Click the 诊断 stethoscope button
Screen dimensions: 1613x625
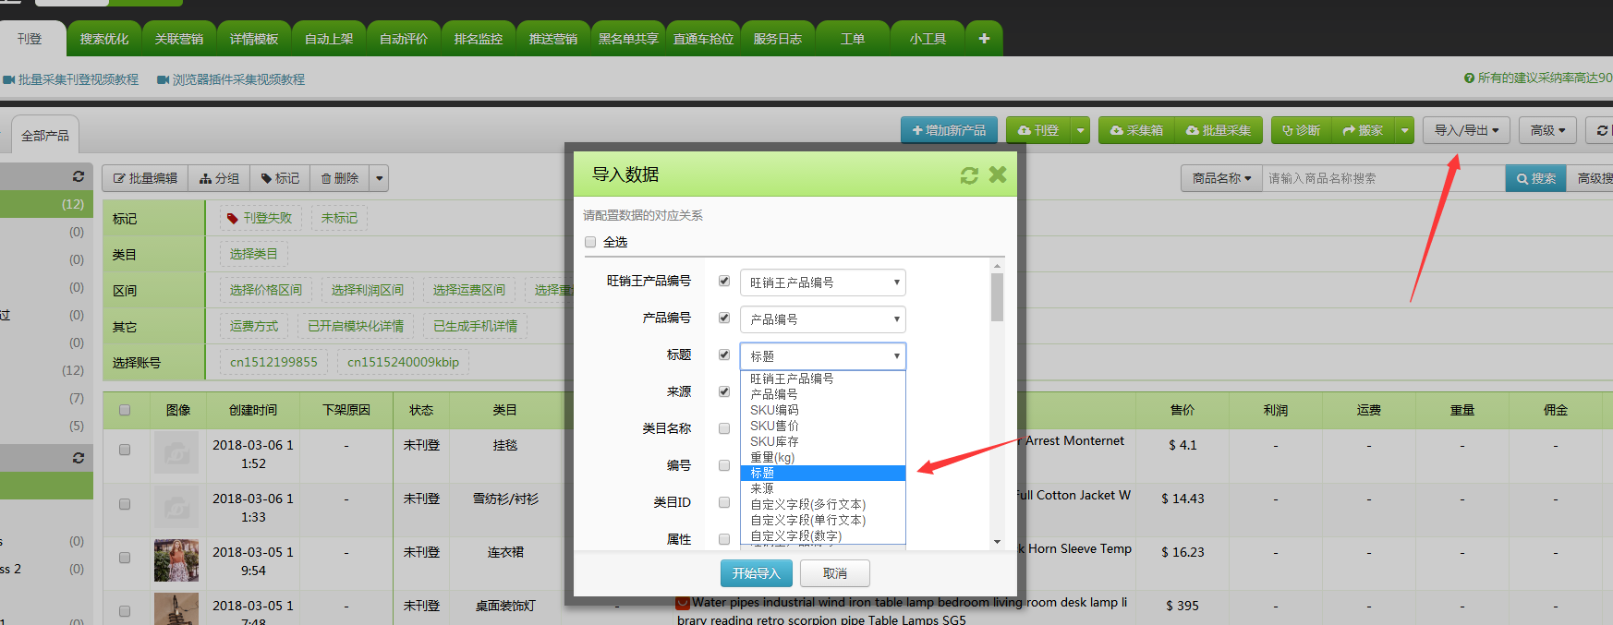[x=1302, y=130]
